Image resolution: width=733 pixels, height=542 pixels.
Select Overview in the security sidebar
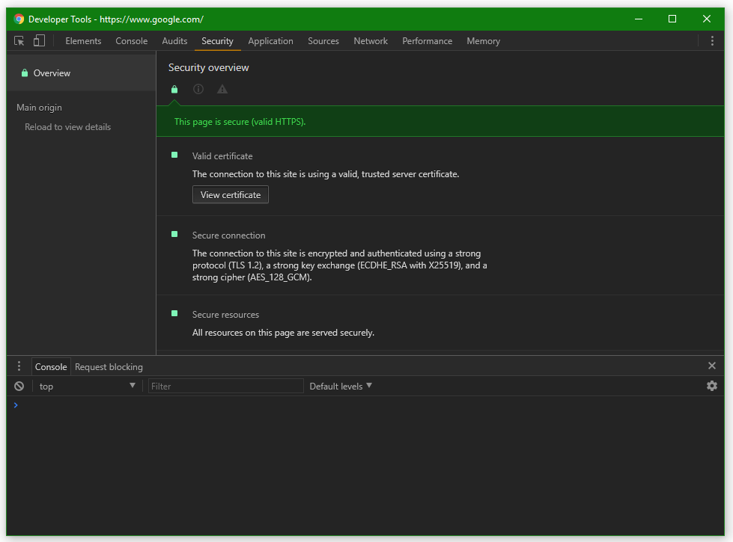(52, 73)
